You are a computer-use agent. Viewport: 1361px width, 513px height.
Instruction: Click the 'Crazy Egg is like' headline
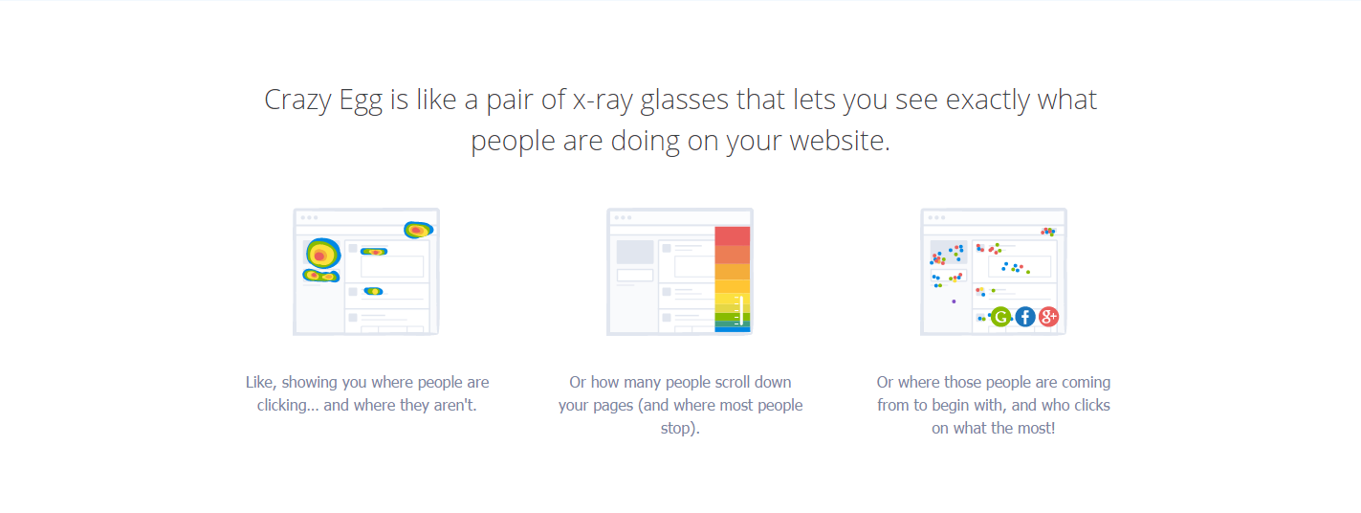pos(680,120)
